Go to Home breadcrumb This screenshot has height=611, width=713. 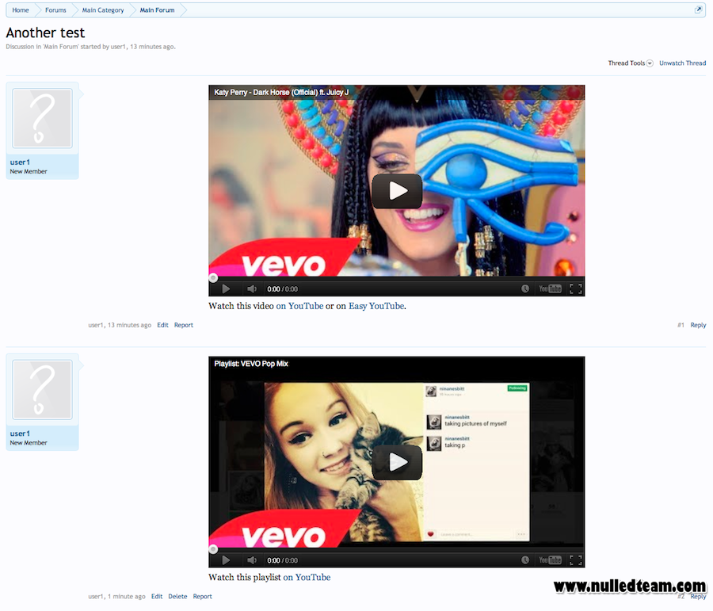pos(21,10)
